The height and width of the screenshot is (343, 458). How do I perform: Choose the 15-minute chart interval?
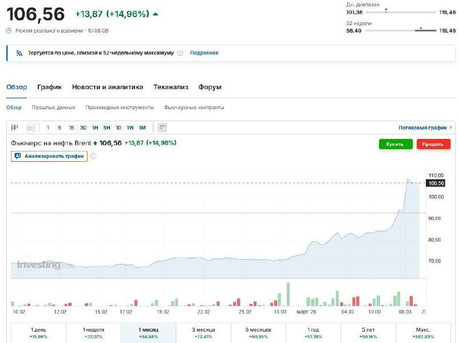71,127
